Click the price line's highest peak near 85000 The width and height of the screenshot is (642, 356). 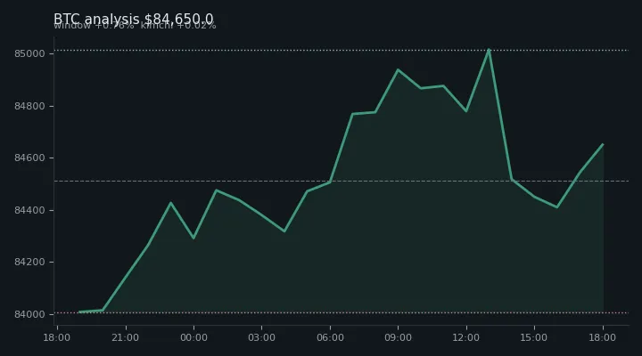pyautogui.click(x=489, y=50)
